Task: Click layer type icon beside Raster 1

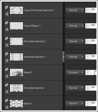Action: click(x=7, y=100)
